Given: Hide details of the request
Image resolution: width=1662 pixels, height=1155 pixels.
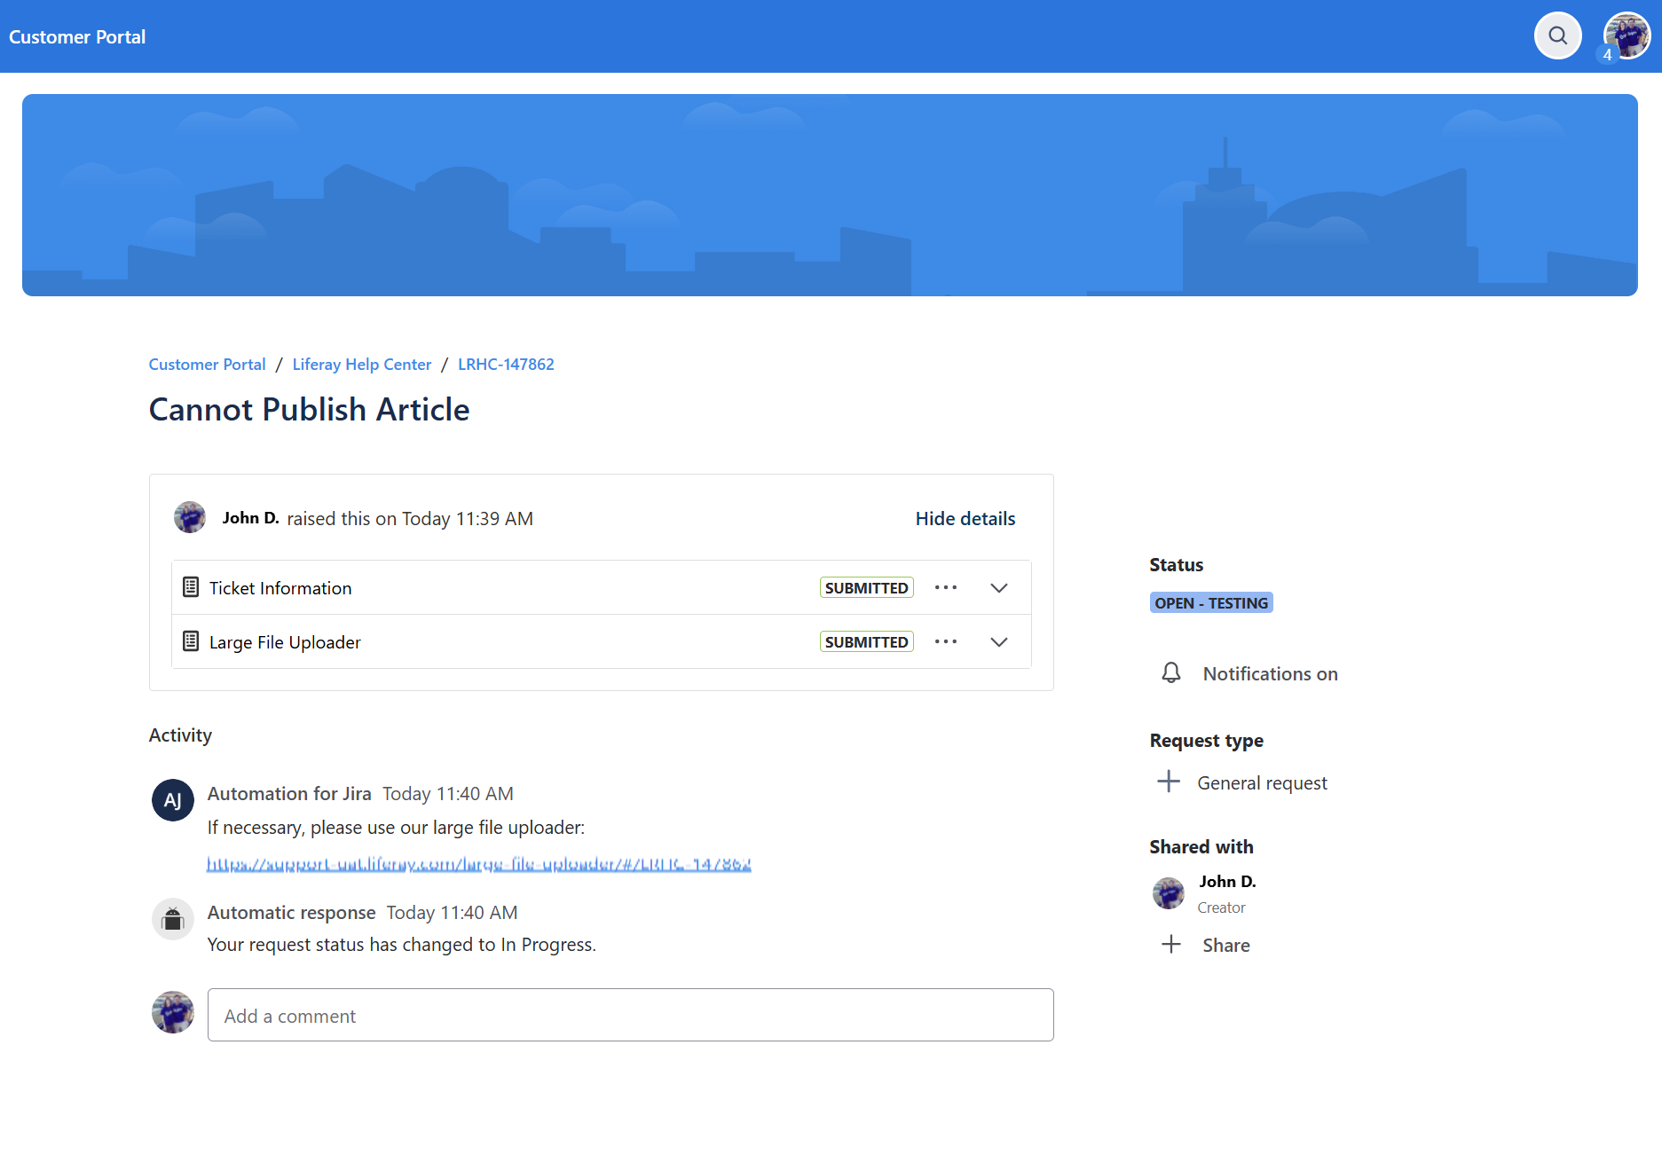Looking at the screenshot, I should click(965, 518).
